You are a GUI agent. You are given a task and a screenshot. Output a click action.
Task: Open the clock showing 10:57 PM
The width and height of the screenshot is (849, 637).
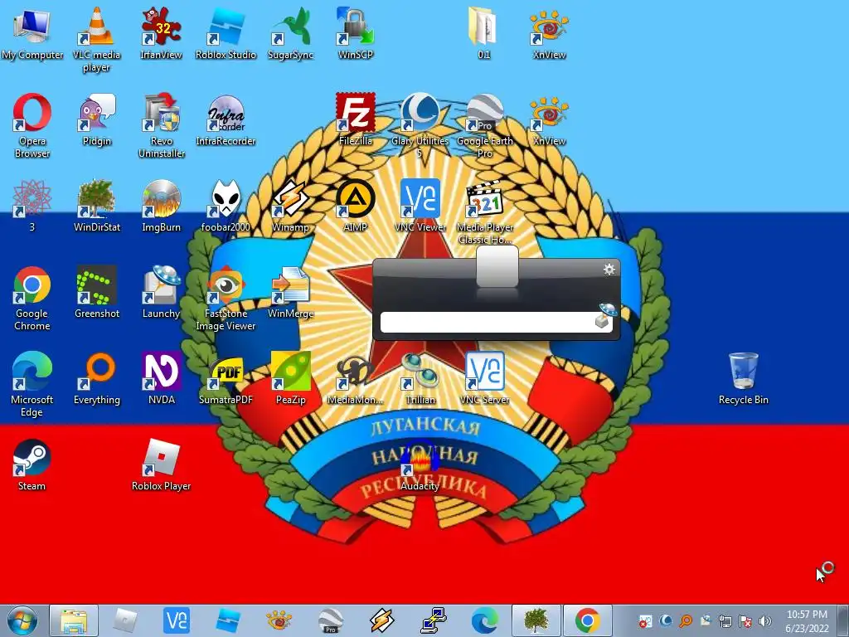click(807, 620)
